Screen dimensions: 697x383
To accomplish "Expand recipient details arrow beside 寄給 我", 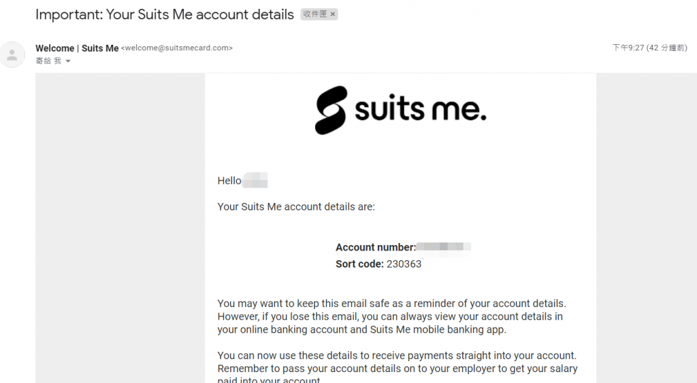I will click(x=68, y=61).
